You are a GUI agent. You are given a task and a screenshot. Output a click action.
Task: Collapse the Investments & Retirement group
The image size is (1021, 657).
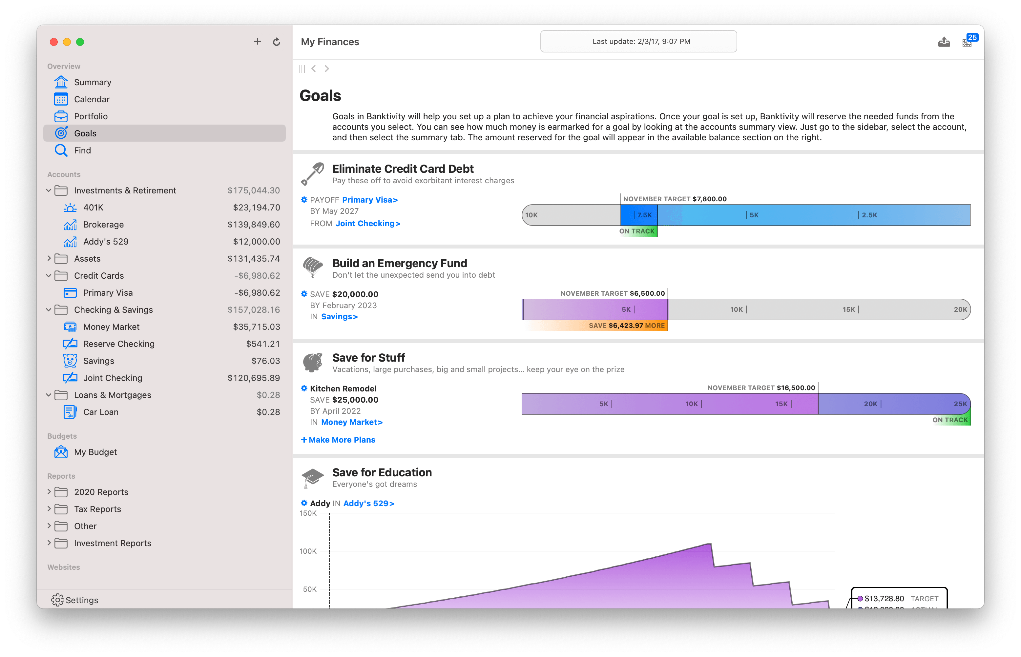click(48, 190)
